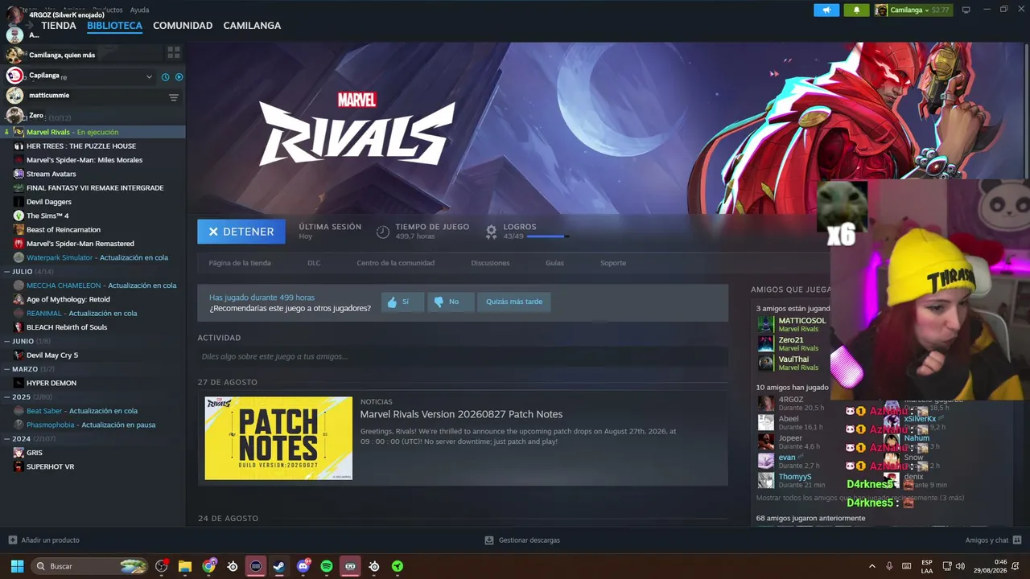Open the Discusiones link
The width and height of the screenshot is (1030, 579).
[490, 263]
